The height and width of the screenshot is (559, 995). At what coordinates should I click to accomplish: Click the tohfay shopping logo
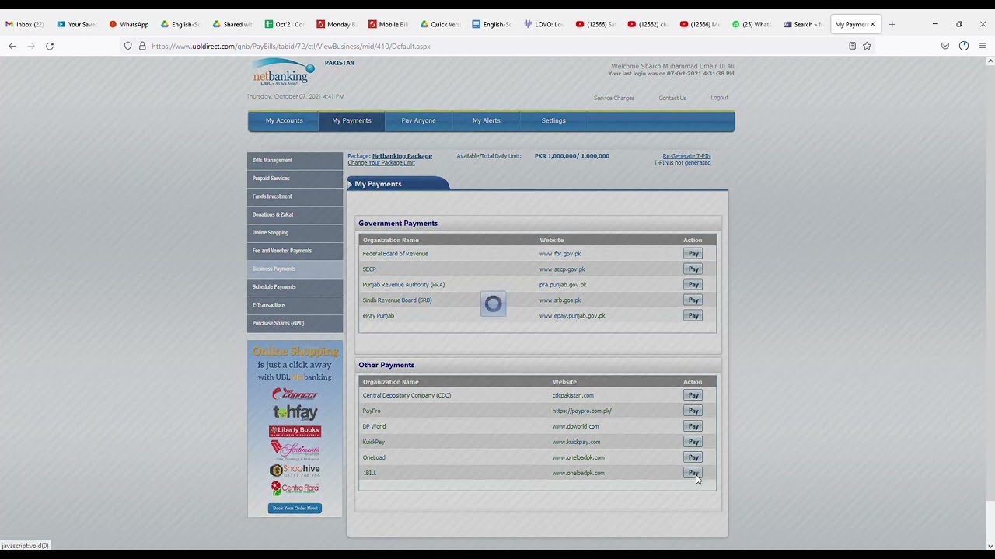[295, 412]
